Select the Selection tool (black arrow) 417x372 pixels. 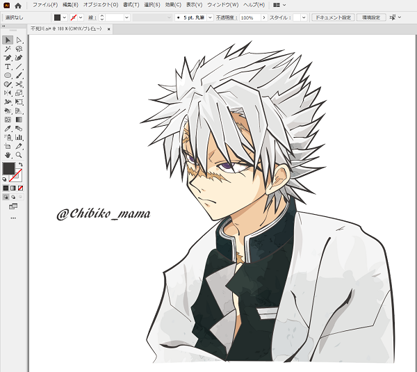tap(8, 40)
